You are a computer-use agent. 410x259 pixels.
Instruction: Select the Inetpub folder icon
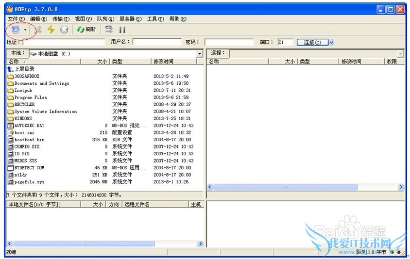tap(11, 90)
